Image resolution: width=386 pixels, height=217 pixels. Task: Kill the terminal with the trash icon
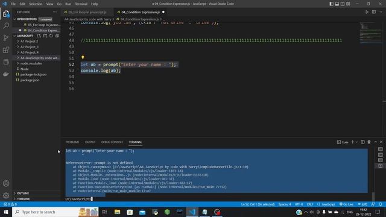[369, 142]
